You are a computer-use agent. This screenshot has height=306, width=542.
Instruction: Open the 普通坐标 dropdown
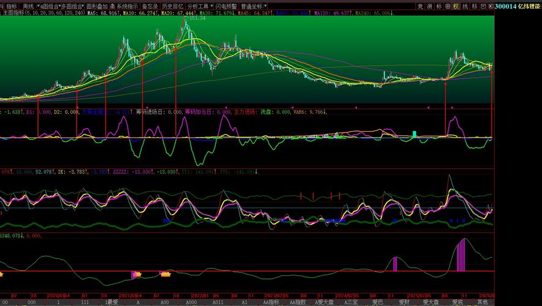(254, 6)
